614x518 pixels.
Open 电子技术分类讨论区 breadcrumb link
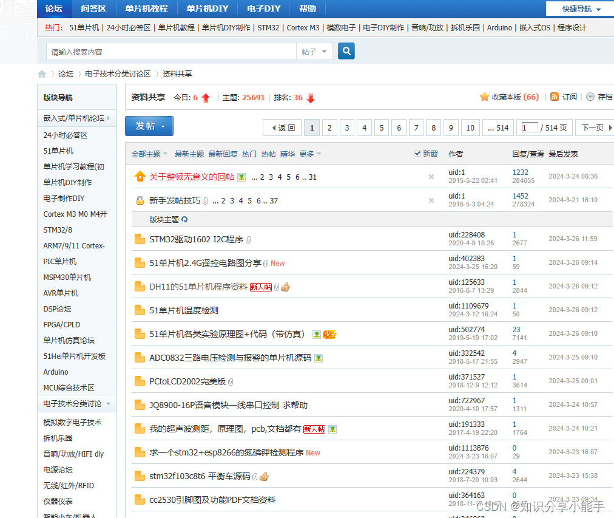tap(118, 73)
